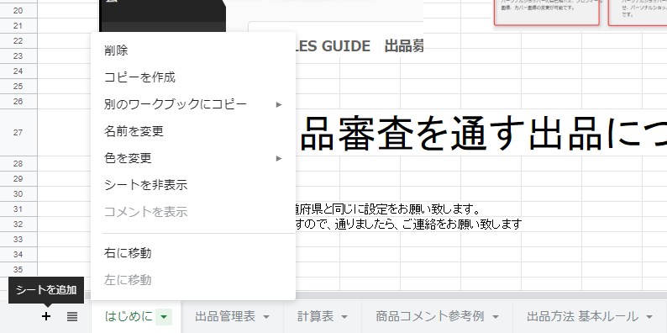The image size is (667, 333).
Task: Select row 27 header
Action: click(x=18, y=132)
